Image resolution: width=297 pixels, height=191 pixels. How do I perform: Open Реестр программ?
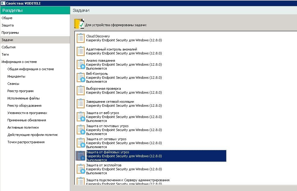[x=20, y=91]
